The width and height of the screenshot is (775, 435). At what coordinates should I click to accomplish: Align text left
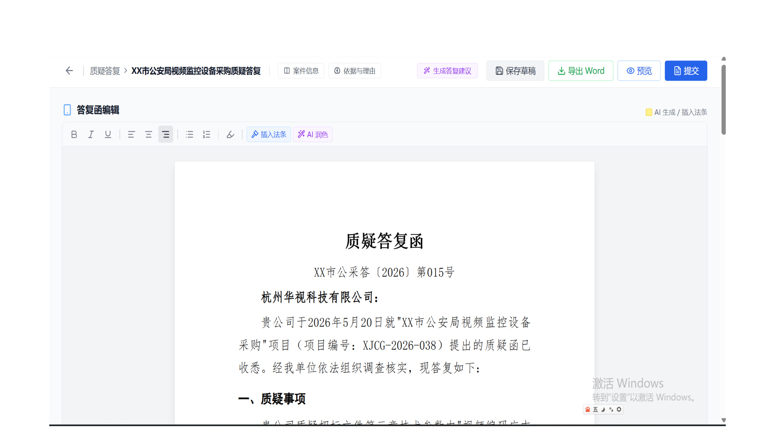(131, 135)
